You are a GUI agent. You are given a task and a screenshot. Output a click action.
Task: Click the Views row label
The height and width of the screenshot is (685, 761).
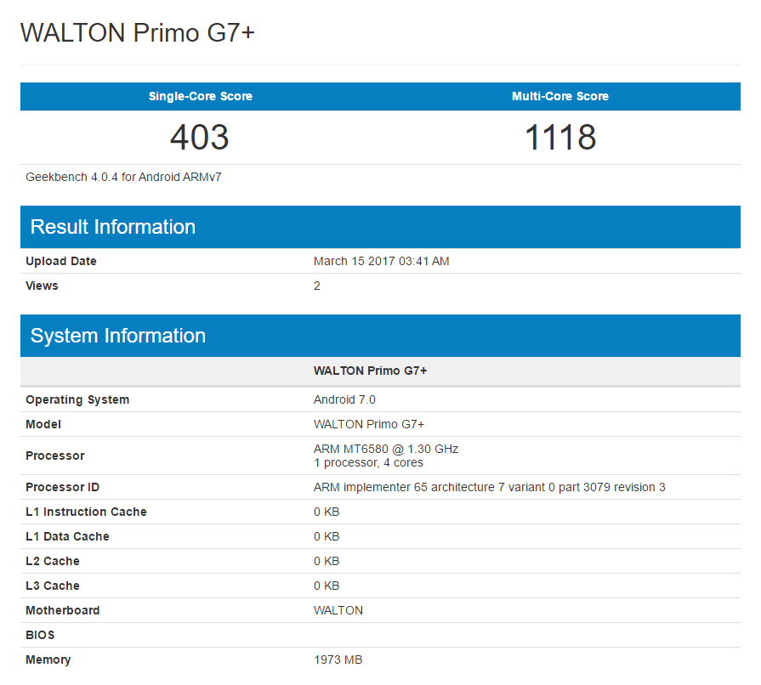(x=42, y=286)
